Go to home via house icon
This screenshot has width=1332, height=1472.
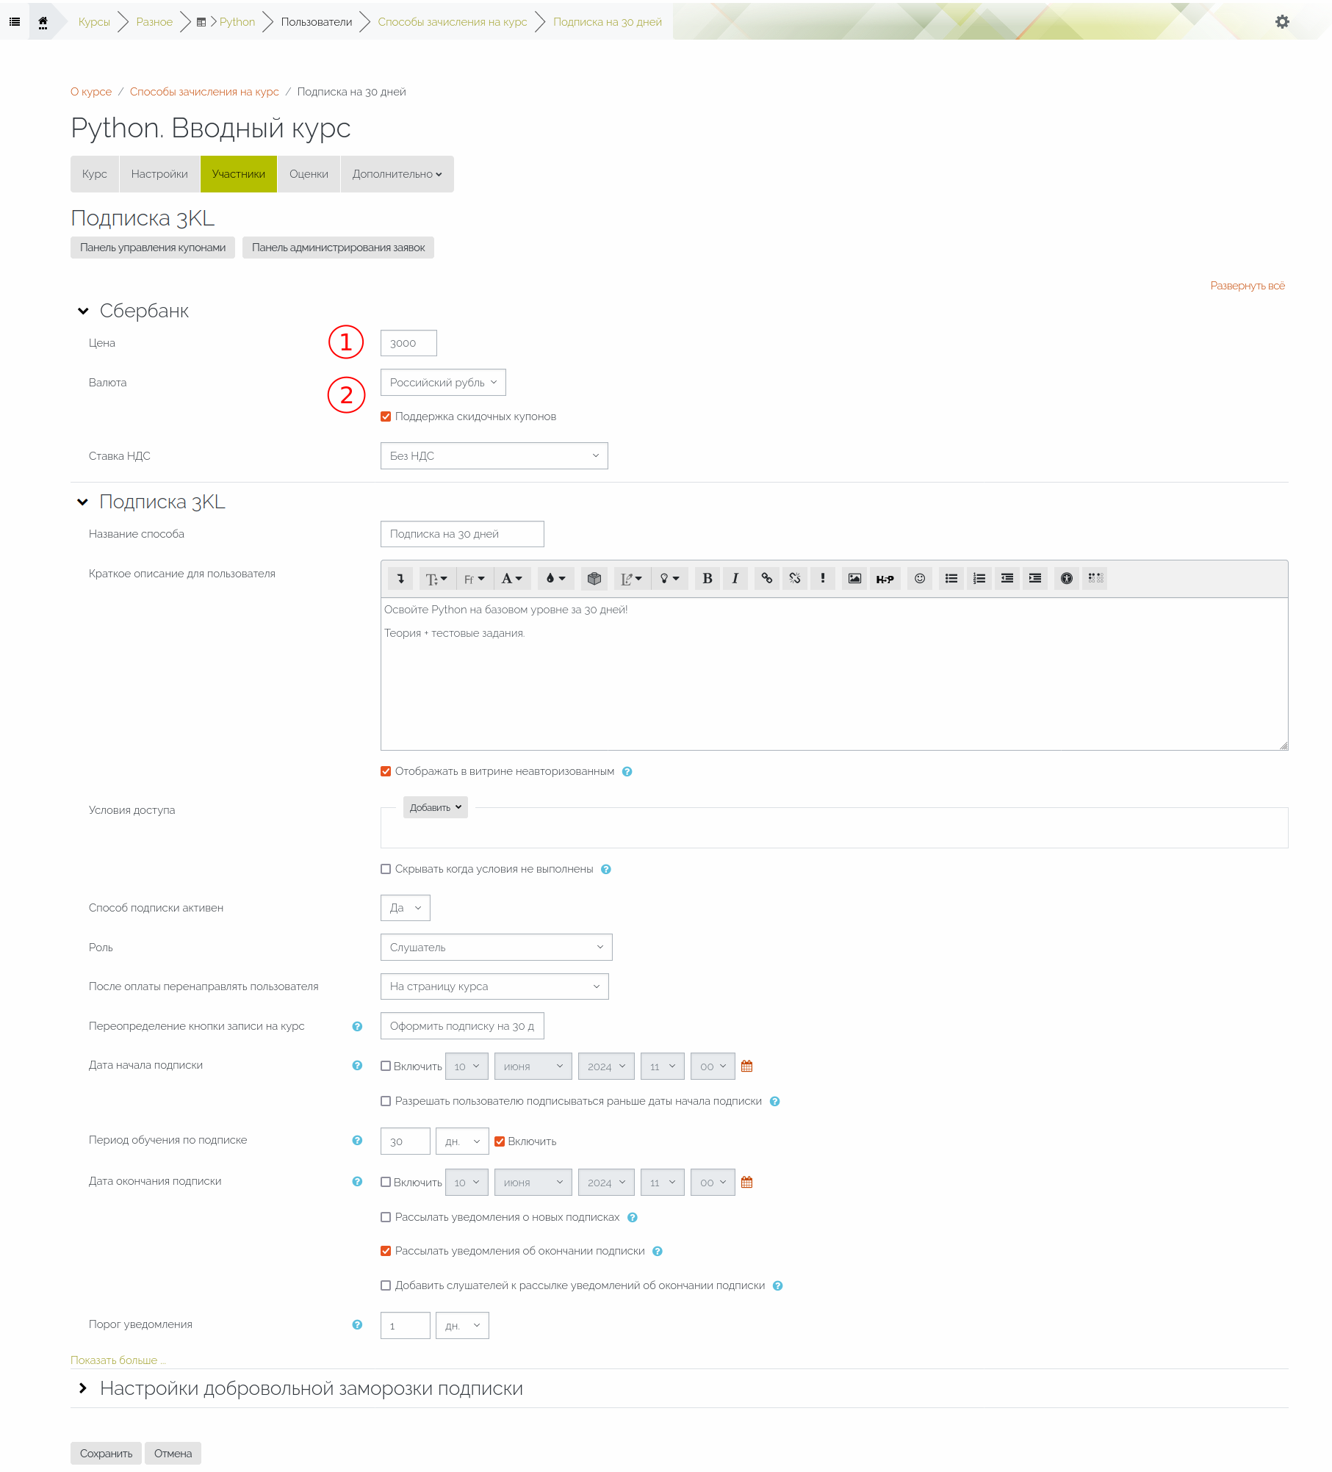pyautogui.click(x=43, y=22)
